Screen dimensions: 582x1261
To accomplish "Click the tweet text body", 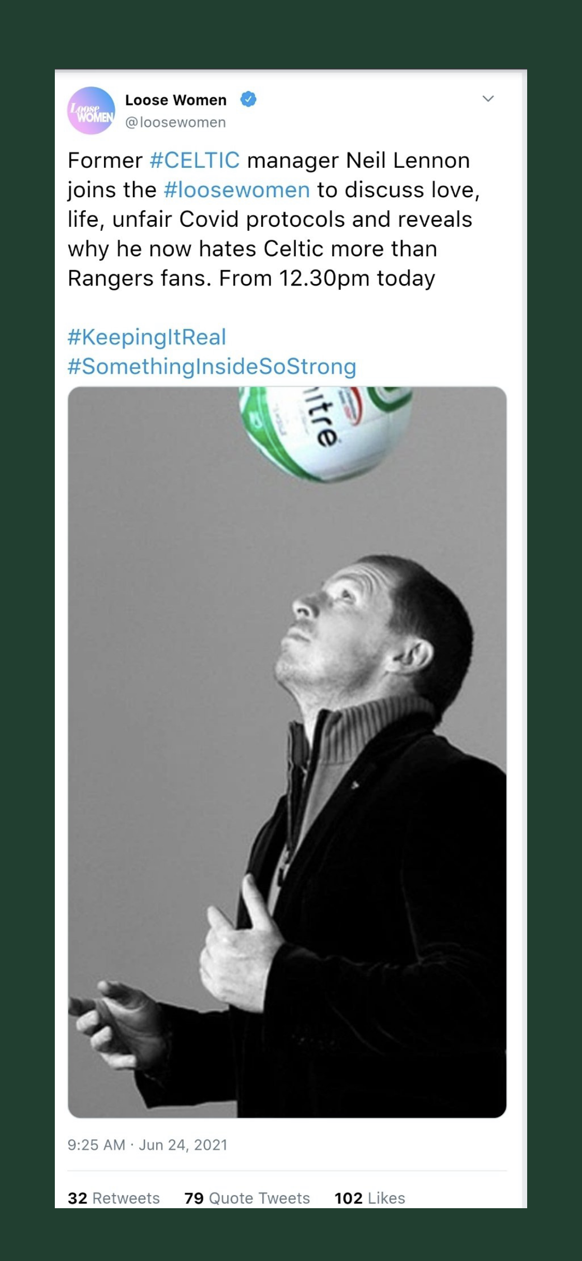I will (x=274, y=219).
